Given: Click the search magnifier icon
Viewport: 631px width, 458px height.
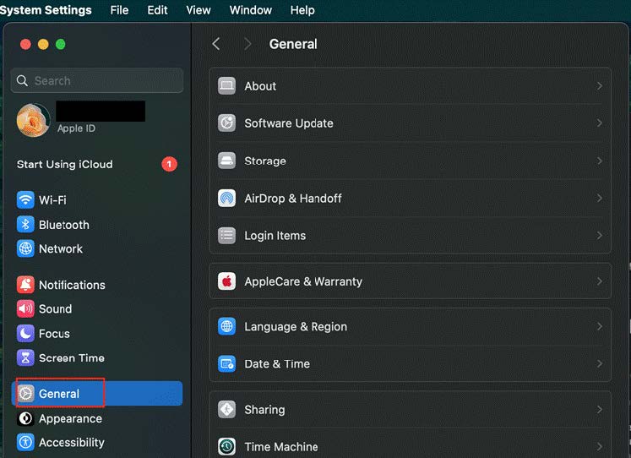Looking at the screenshot, I should pos(22,80).
